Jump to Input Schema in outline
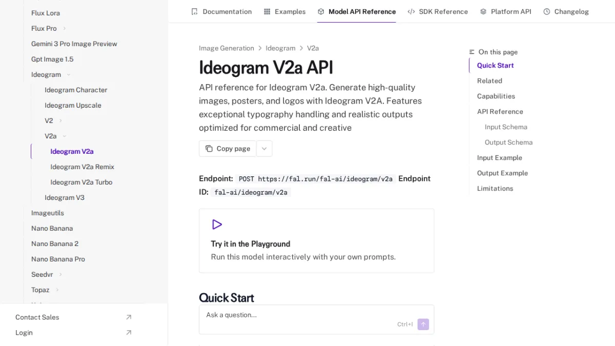Image resolution: width=615 pixels, height=346 pixels. [506, 127]
